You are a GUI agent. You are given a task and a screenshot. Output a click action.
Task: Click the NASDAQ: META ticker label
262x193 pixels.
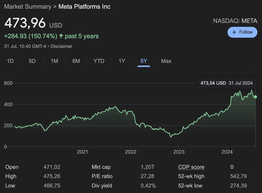click(235, 21)
